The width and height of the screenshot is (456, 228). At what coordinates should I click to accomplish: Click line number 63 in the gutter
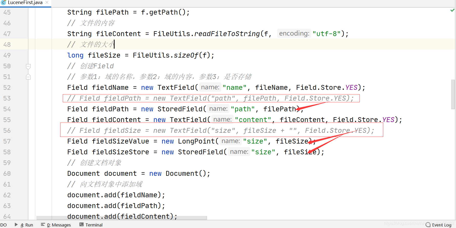[7, 206]
